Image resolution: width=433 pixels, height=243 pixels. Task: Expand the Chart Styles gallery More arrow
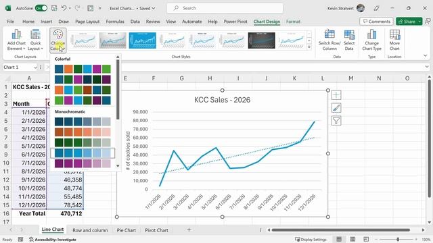point(309,47)
